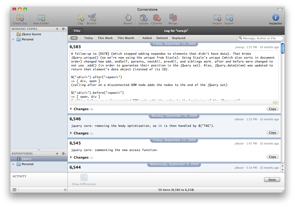This screenshot has width=295, height=207.
Task: Toggle checkbox beside jQuery Source working copy
Action: [x=65, y=34]
